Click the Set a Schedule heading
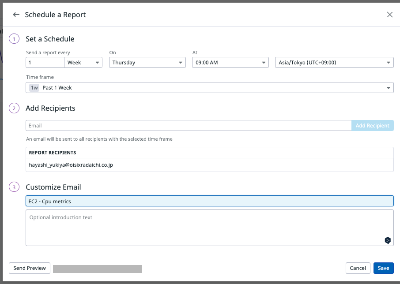The image size is (400, 284). pos(50,39)
